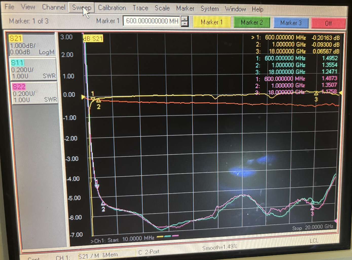
Task: Decrease marker frequency with down stepper arrow
Action: click(185, 24)
